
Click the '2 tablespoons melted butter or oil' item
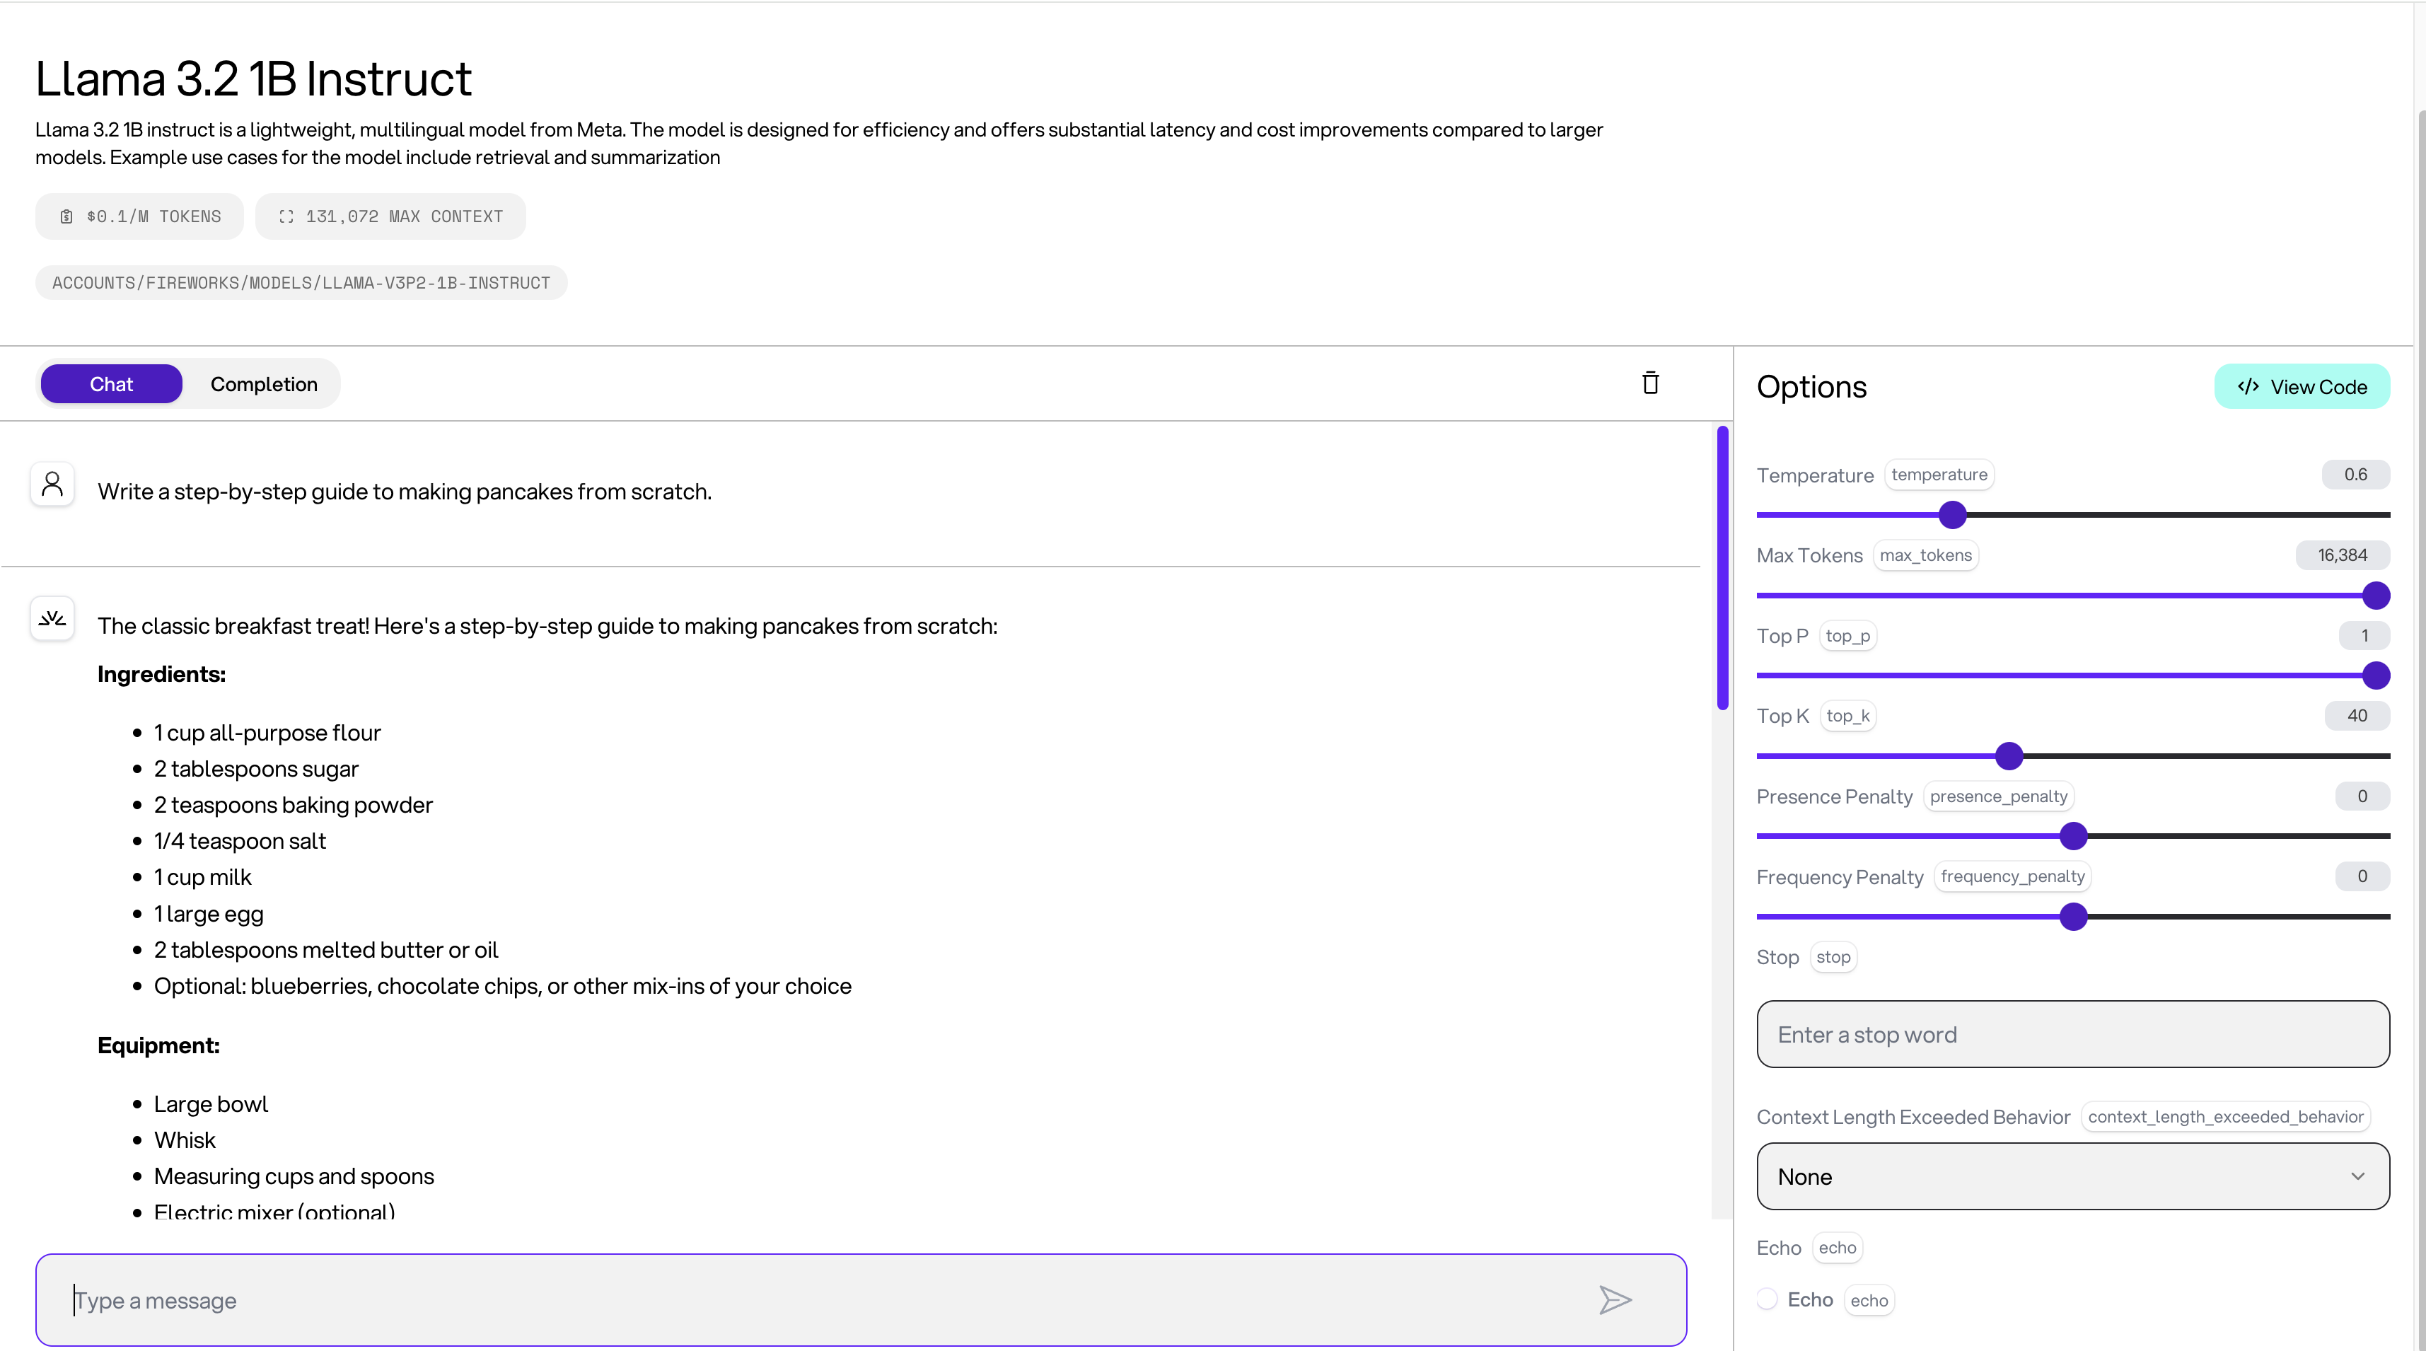pos(326,950)
